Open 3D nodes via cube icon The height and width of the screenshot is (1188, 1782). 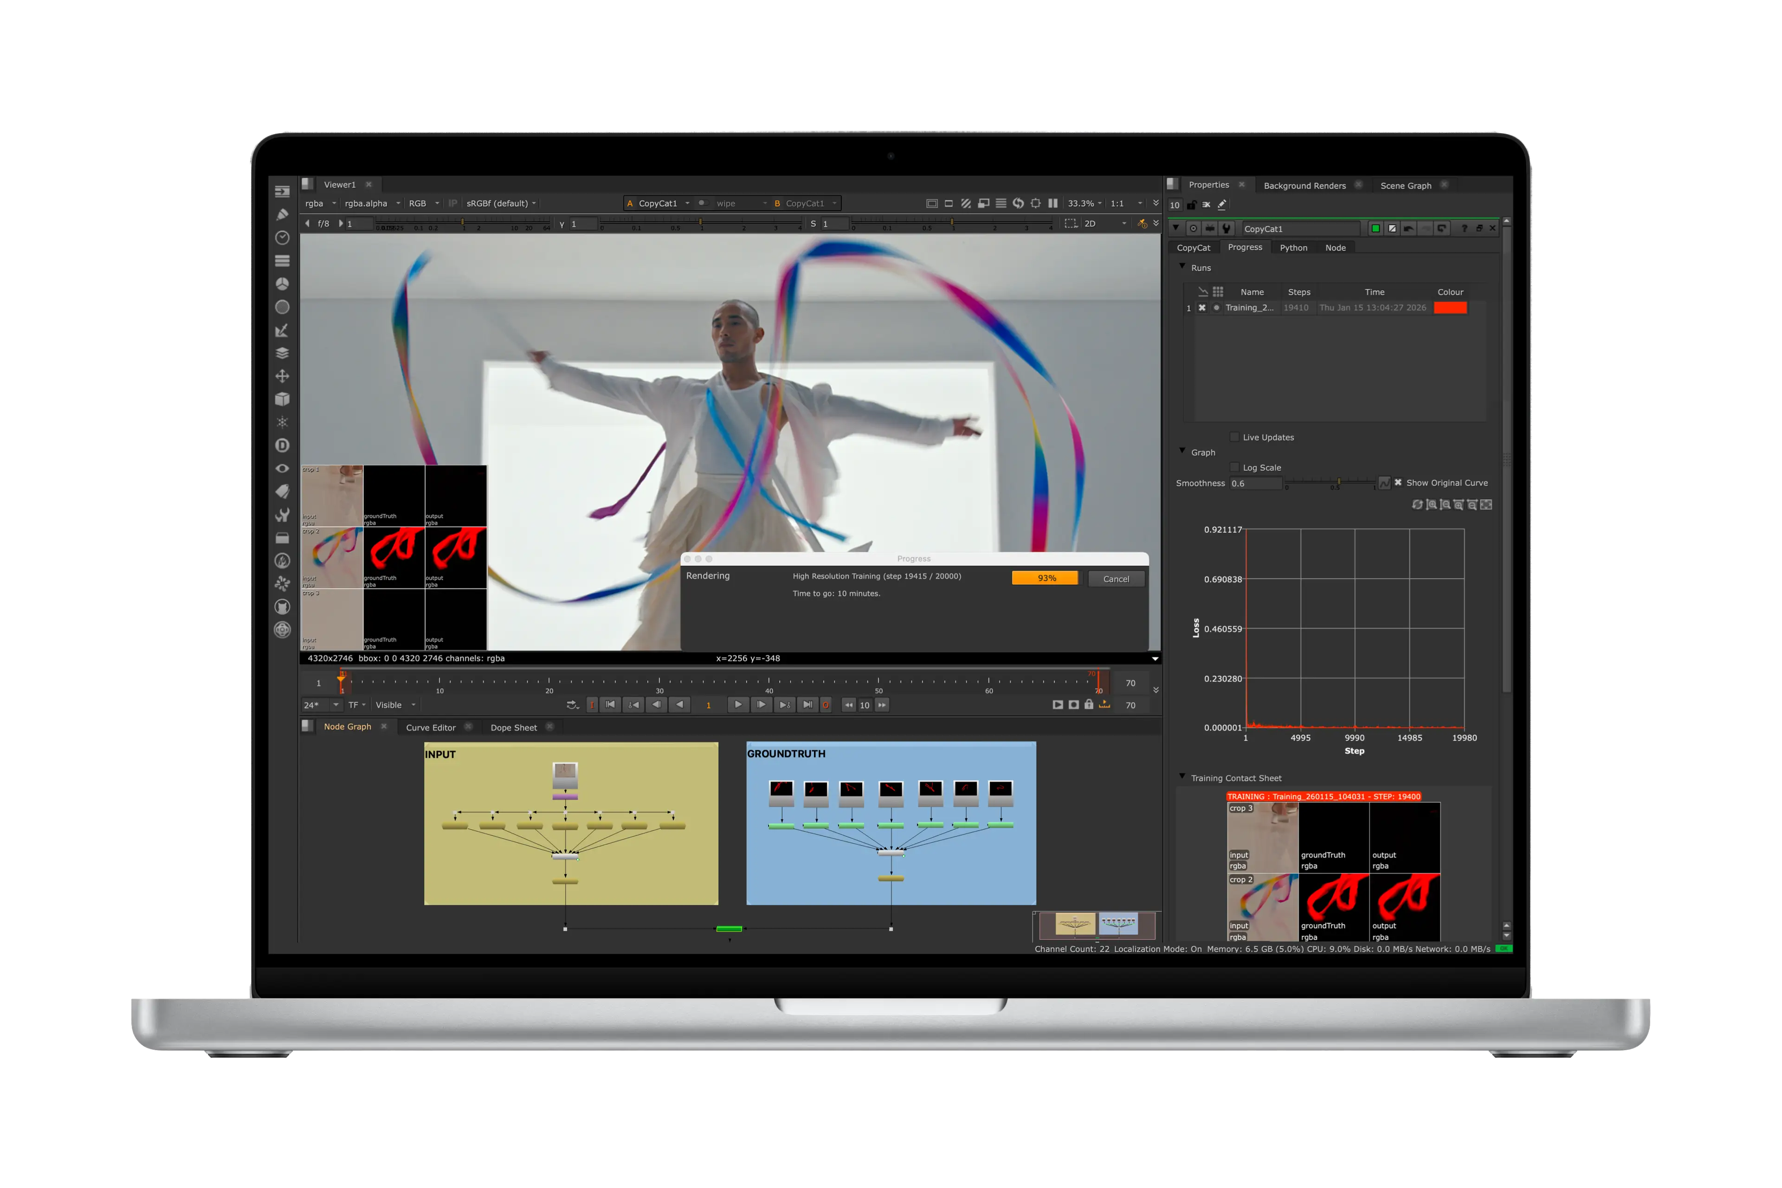(x=282, y=399)
